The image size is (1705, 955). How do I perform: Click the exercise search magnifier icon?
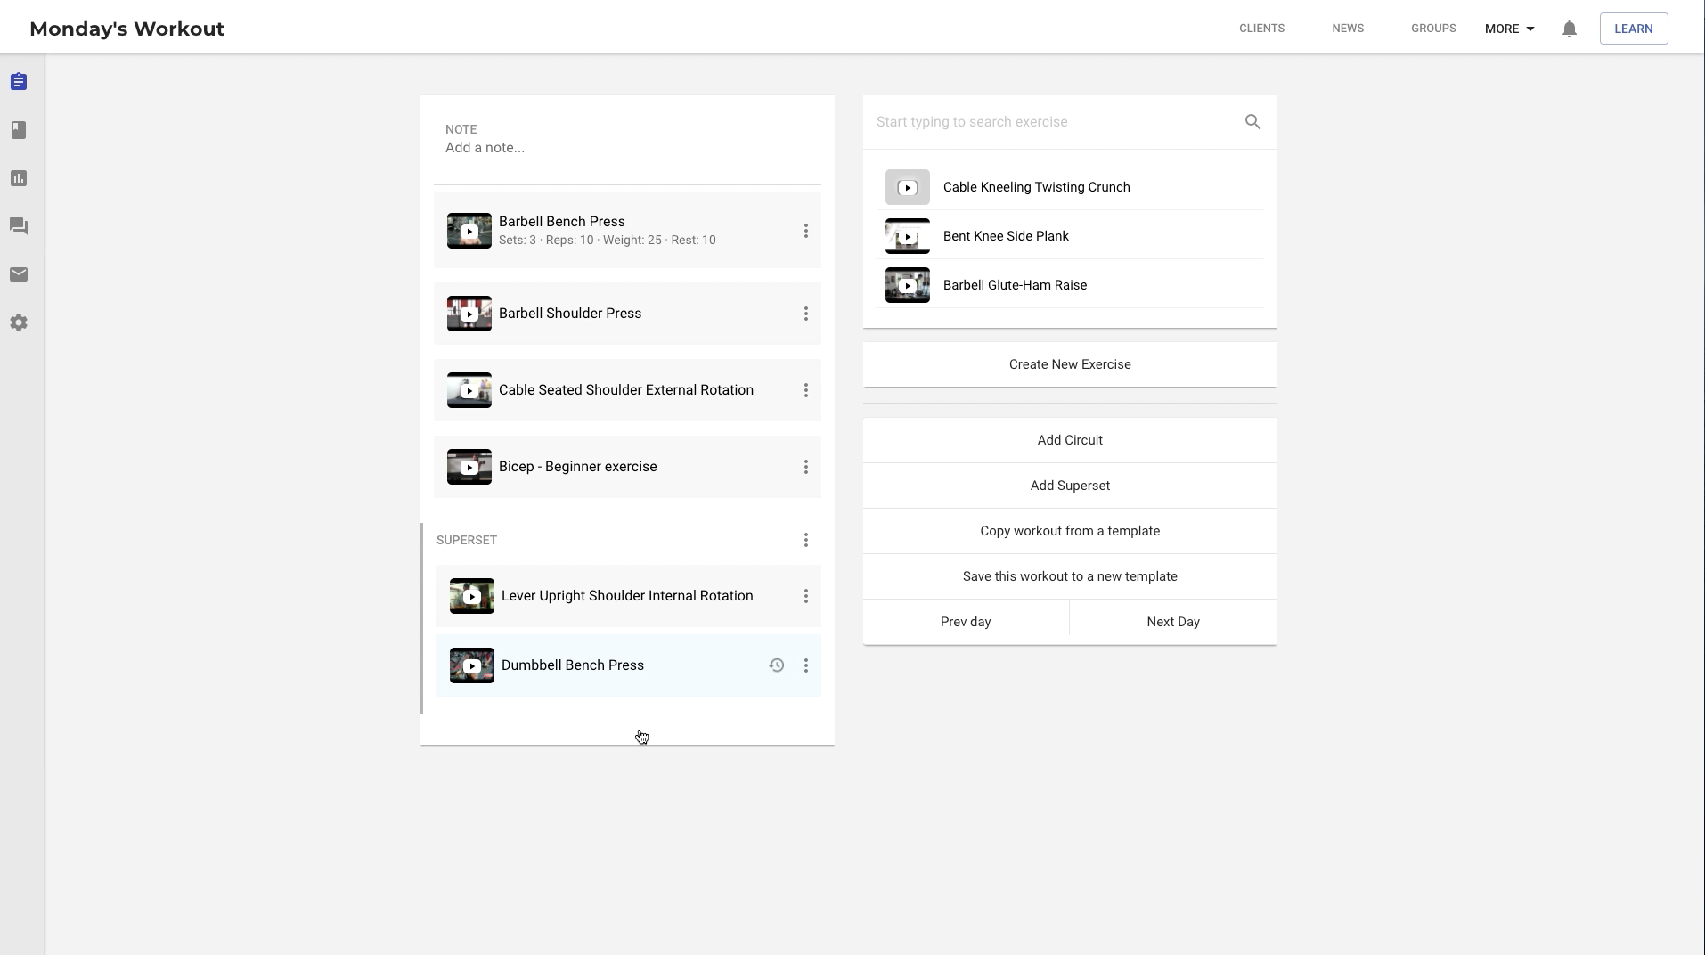[1252, 122]
